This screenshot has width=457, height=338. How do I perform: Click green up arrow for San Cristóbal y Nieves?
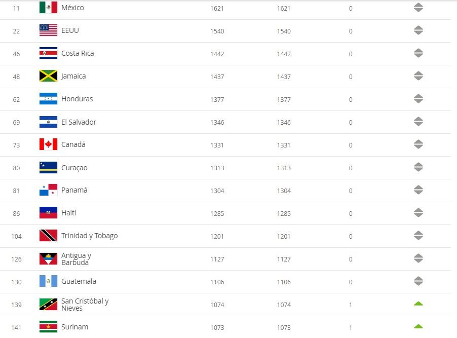(418, 304)
